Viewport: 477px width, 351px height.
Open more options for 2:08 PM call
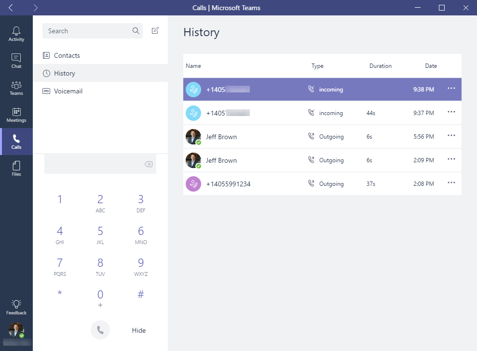[451, 183]
